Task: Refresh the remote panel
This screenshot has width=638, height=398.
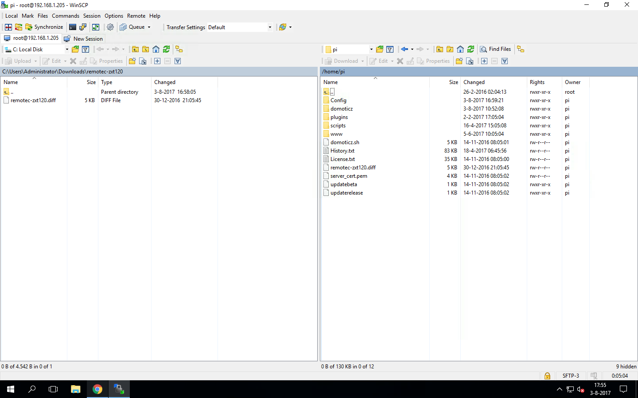Action: 471,49
